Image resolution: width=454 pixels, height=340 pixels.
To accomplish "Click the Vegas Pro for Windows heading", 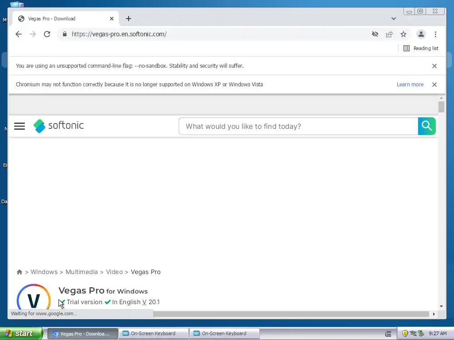I will [x=103, y=290].
